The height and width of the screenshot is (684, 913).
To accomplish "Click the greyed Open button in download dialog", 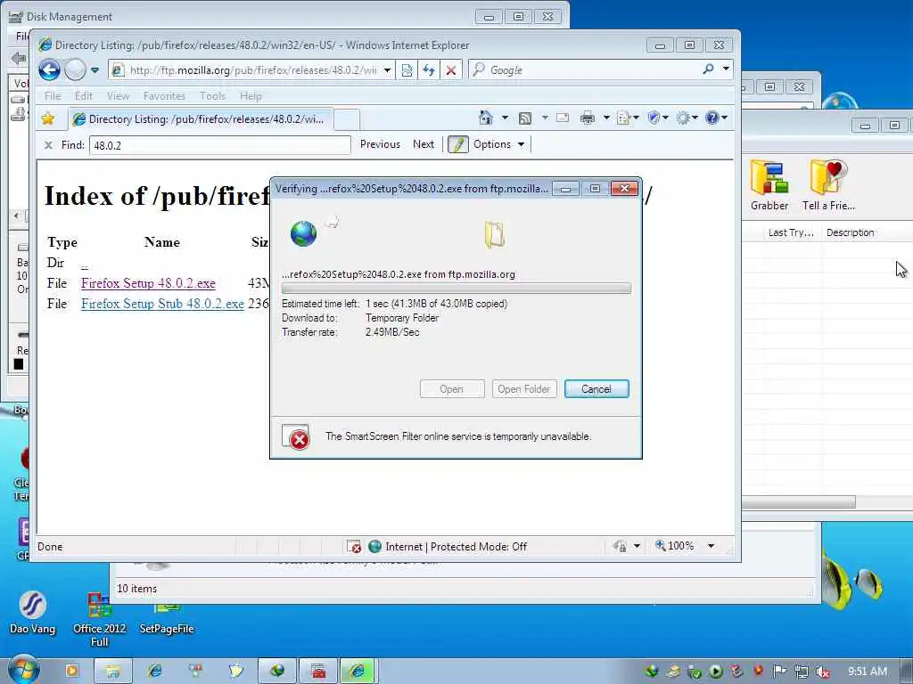I will click(x=452, y=389).
